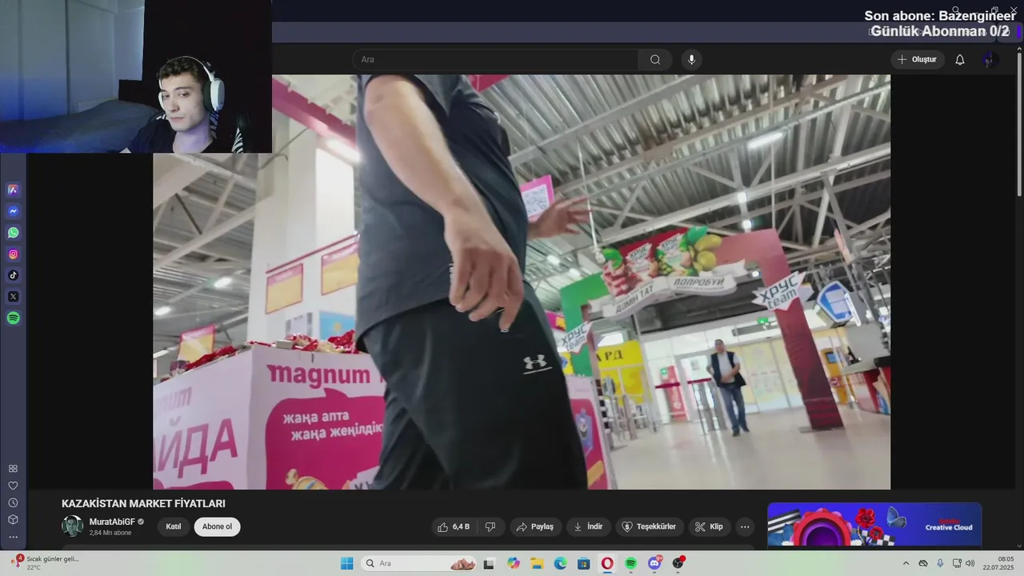Image resolution: width=1024 pixels, height=576 pixels.
Task: Open the Spotify player in the sidebar
Action: click(13, 318)
